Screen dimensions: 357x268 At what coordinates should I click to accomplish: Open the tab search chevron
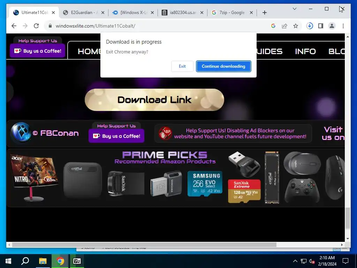pyautogui.click(x=294, y=9)
